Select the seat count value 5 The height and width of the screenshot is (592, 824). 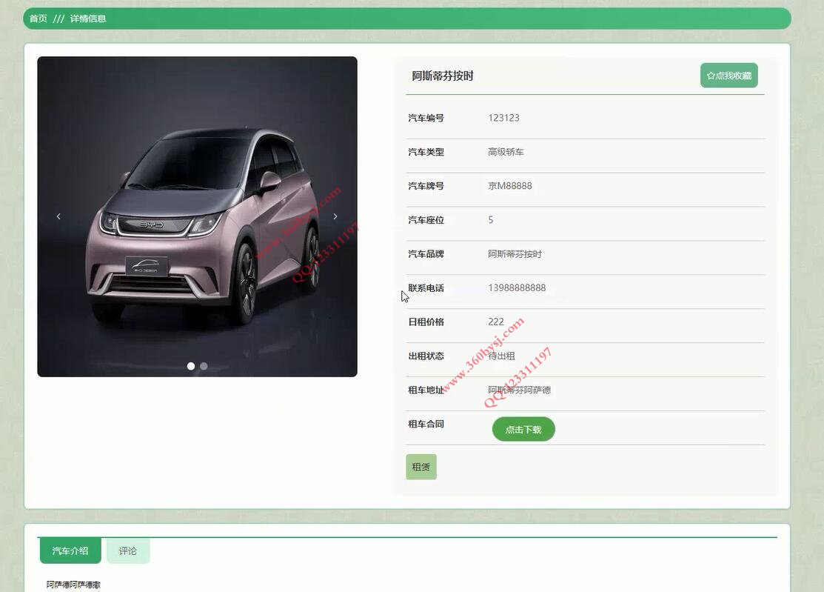[x=491, y=220]
